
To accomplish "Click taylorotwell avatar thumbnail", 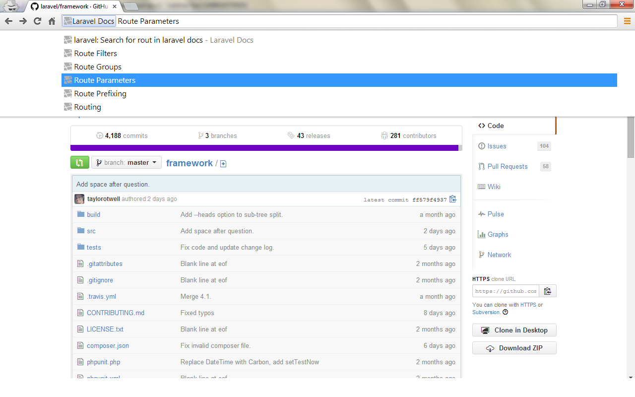I will pos(79,199).
